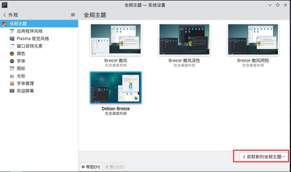Select the Breeze 微风 theme thumbnail

click(x=116, y=39)
